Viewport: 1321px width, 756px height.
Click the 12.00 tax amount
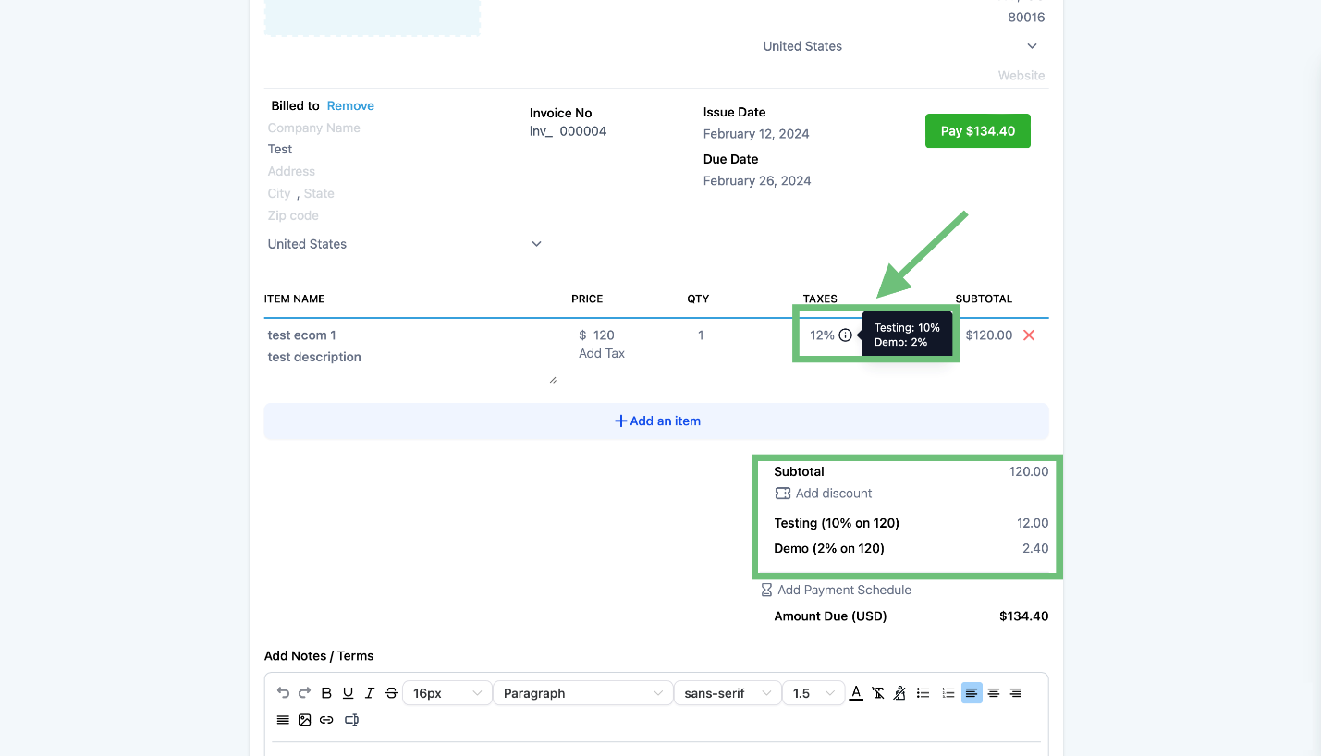coord(1033,523)
